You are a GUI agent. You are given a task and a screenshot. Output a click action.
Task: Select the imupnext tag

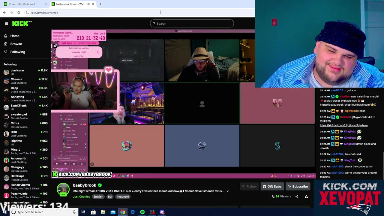(x=123, y=196)
